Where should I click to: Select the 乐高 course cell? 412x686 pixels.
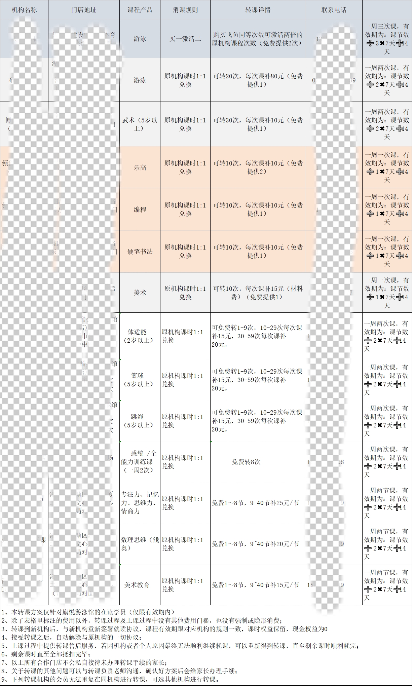click(140, 167)
